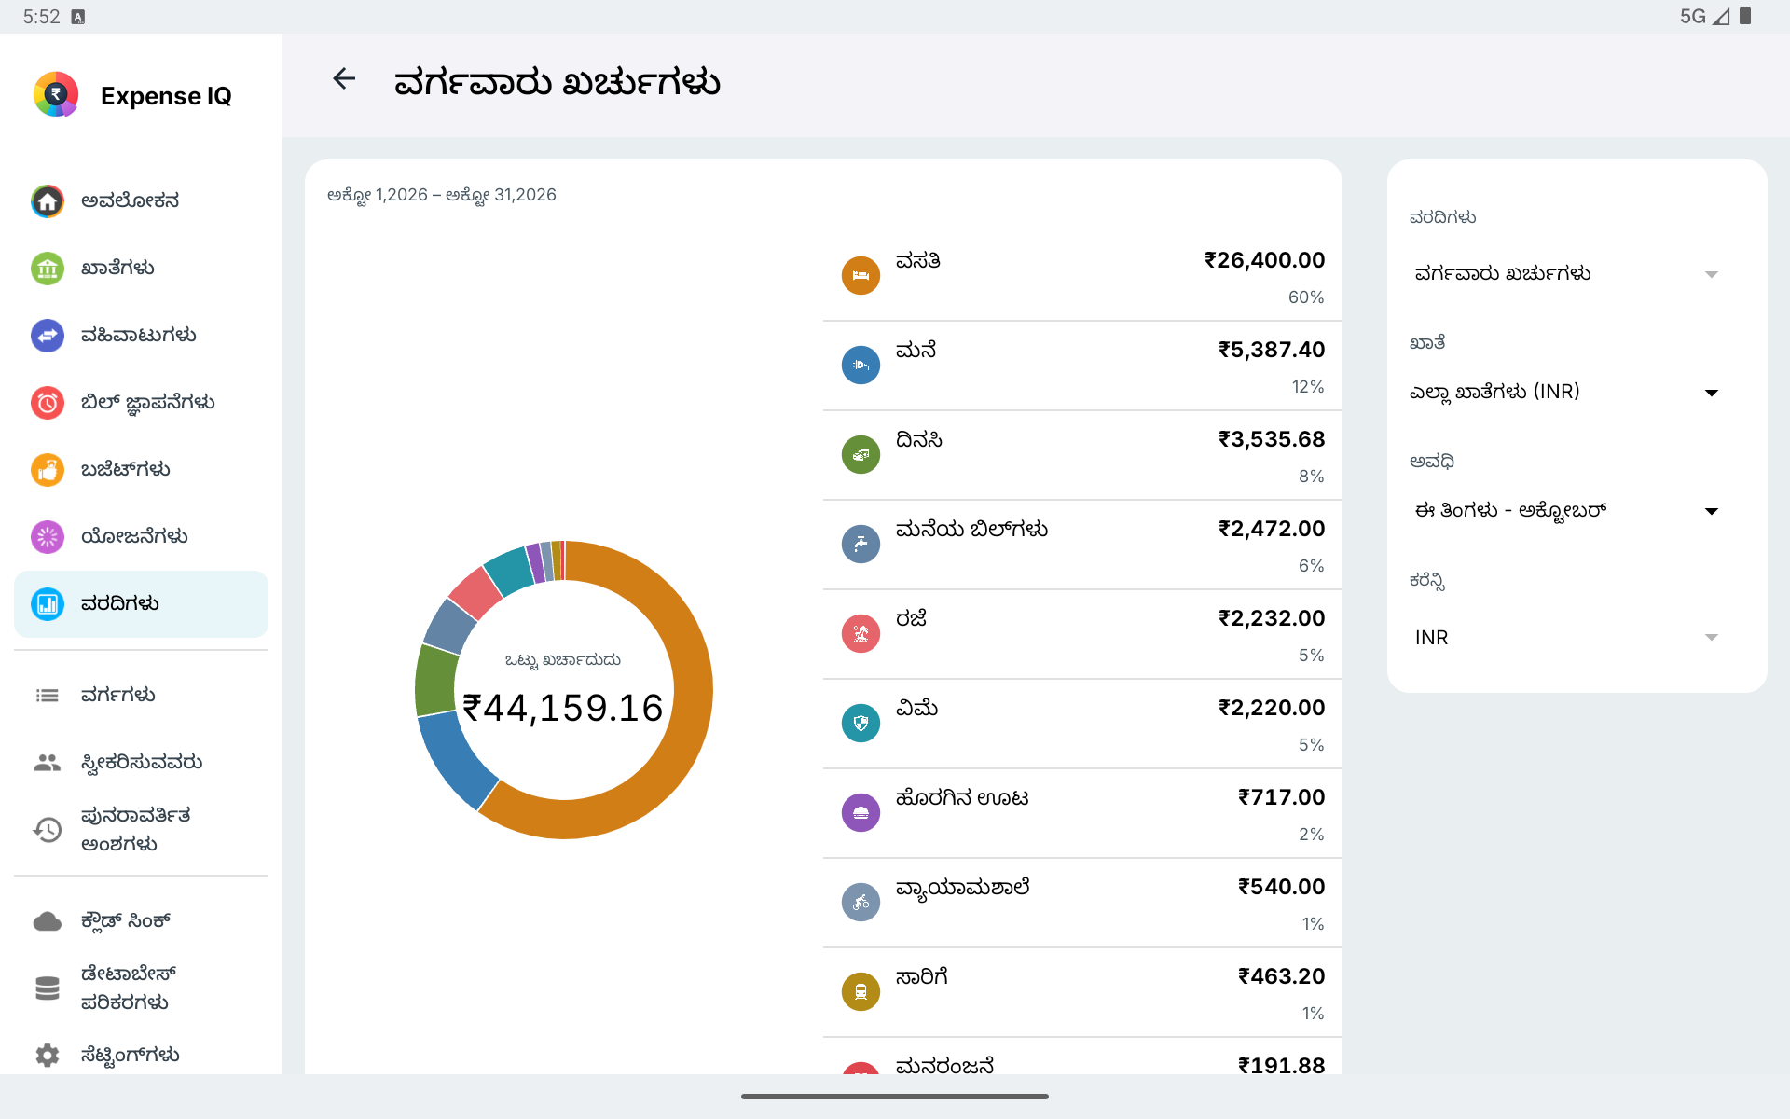
Task: Click the ಹೊರಗಿನ ಊಟ purple dining icon
Action: click(x=861, y=813)
